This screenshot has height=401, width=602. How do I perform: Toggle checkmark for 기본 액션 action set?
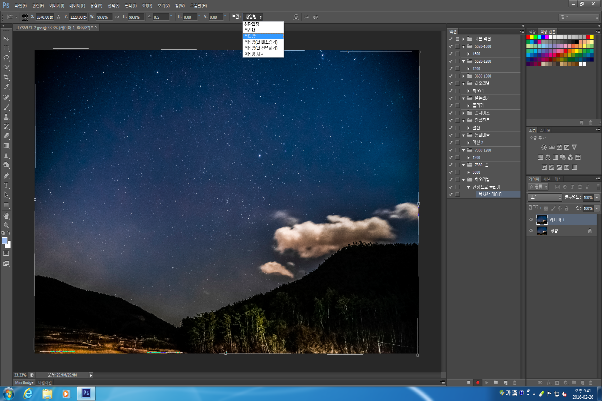tap(450, 39)
